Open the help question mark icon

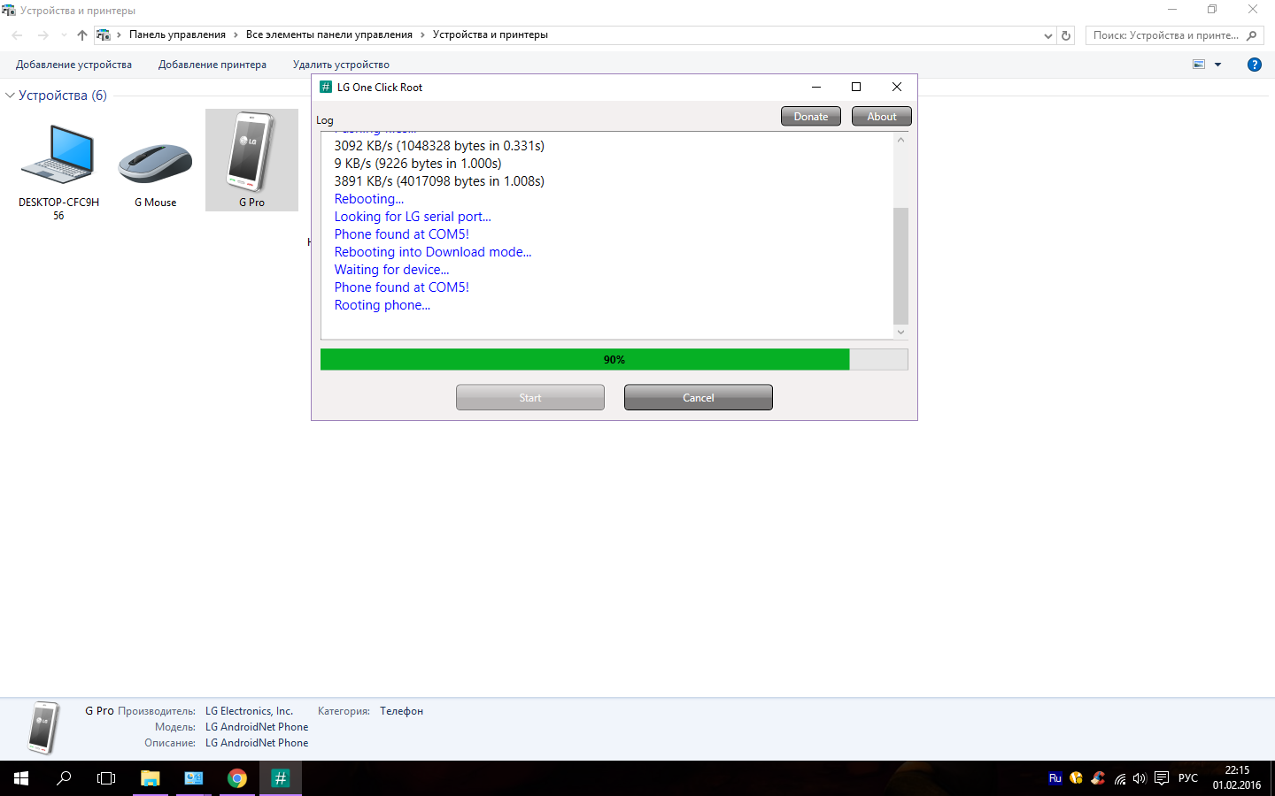click(x=1254, y=65)
